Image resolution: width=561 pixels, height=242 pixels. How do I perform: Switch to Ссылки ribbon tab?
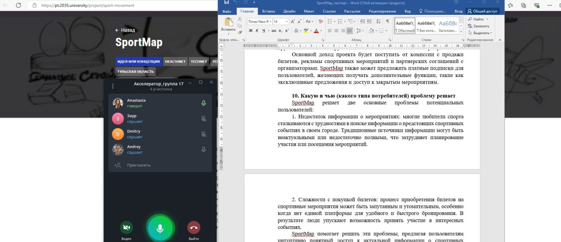[329, 11]
